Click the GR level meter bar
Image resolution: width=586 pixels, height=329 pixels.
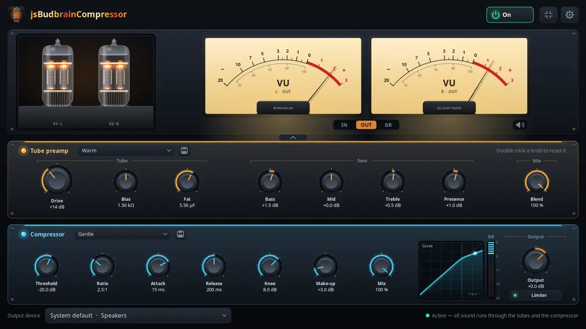[x=491, y=270]
